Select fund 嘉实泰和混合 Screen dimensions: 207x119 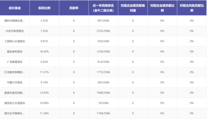(x=15, y=52)
